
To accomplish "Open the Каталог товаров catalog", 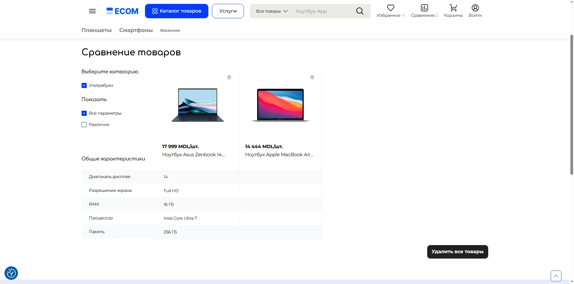I will 177,11.
